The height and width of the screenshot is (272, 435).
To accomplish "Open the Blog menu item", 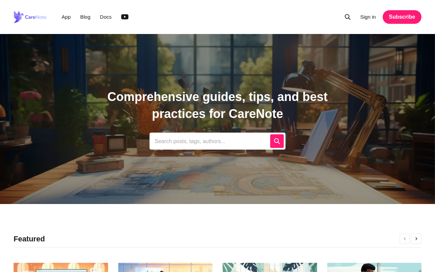I will pos(85,17).
